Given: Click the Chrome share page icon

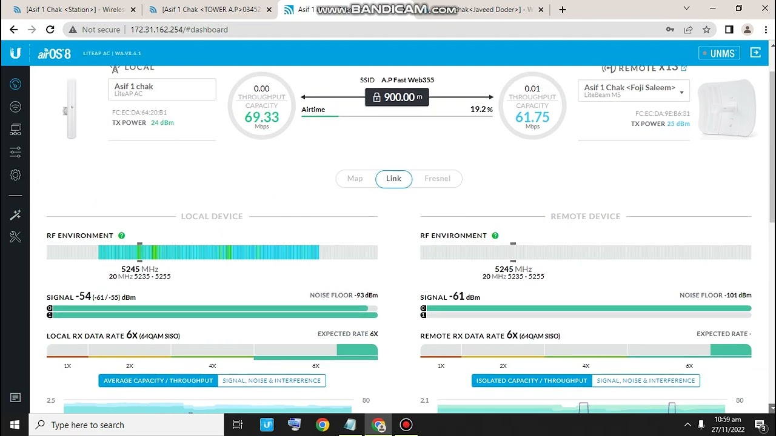Looking at the screenshot, I should (x=688, y=30).
